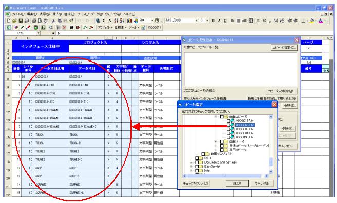The height and width of the screenshot is (203, 337).
Task: Open the プロジェクト toolbar menu
Action: coord(105,28)
